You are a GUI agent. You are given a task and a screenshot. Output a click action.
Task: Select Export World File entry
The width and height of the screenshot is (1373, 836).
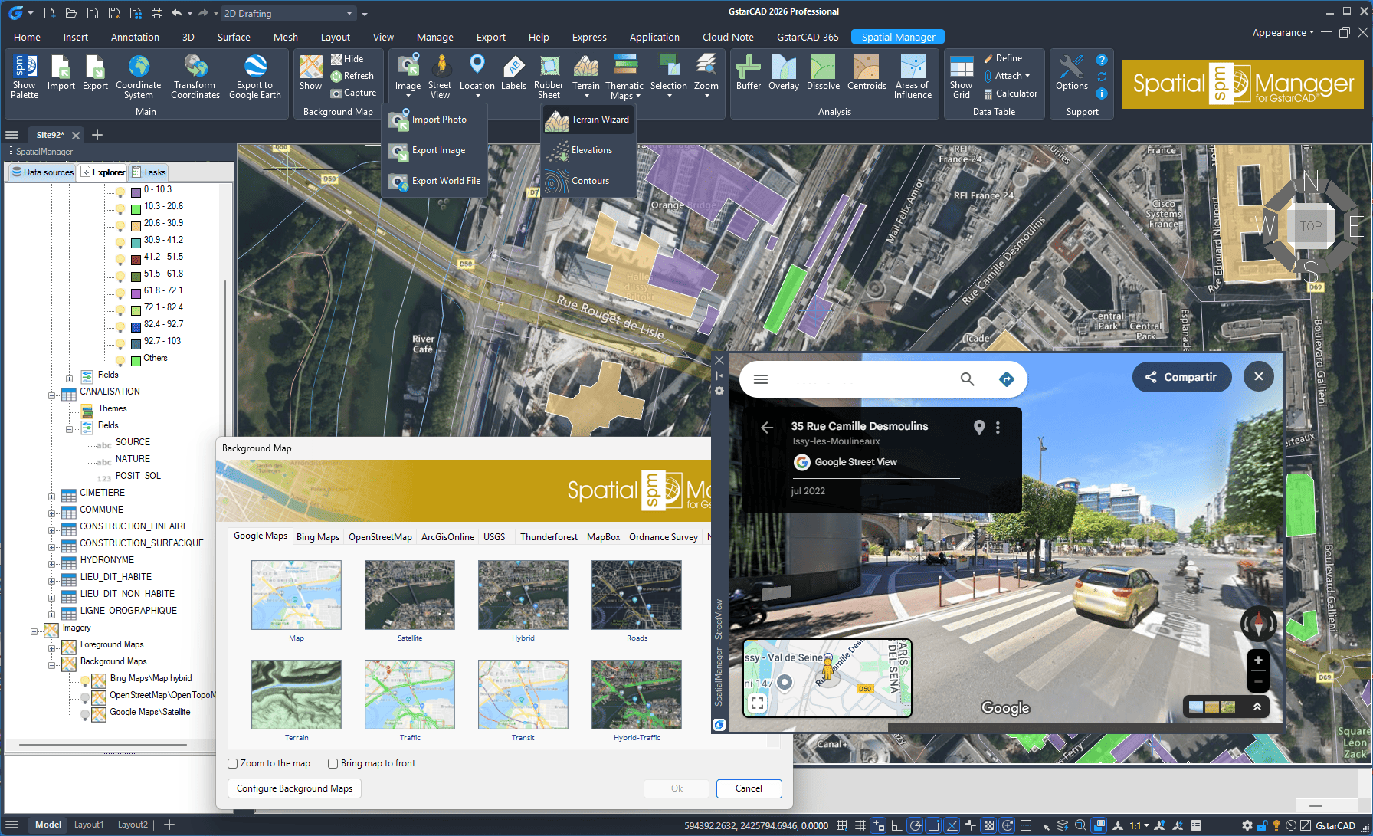coord(434,182)
